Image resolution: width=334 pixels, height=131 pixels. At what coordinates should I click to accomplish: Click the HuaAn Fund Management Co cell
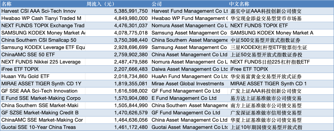pyautogui.click(x=189, y=76)
